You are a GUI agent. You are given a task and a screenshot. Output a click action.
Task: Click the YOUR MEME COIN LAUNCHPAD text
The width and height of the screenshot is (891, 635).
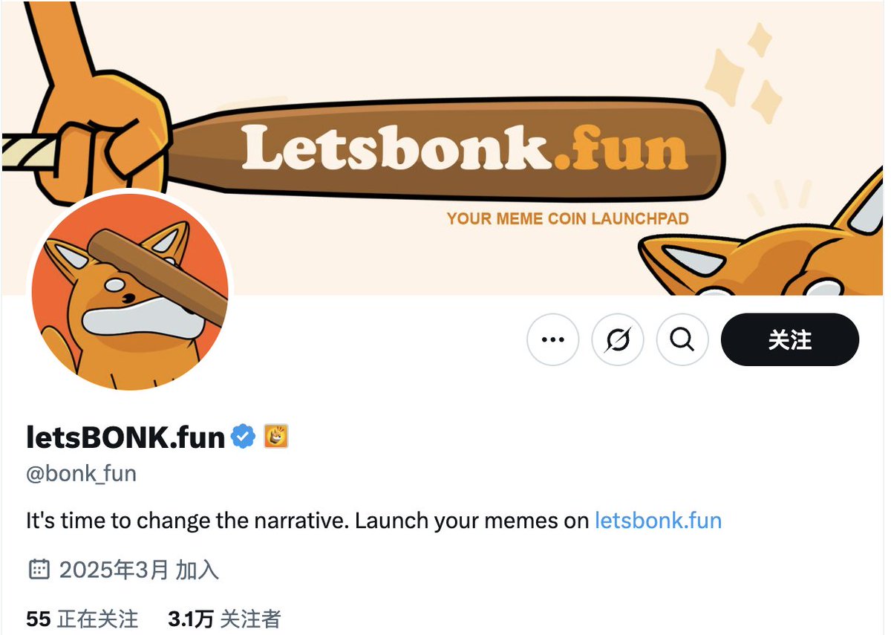[568, 218]
